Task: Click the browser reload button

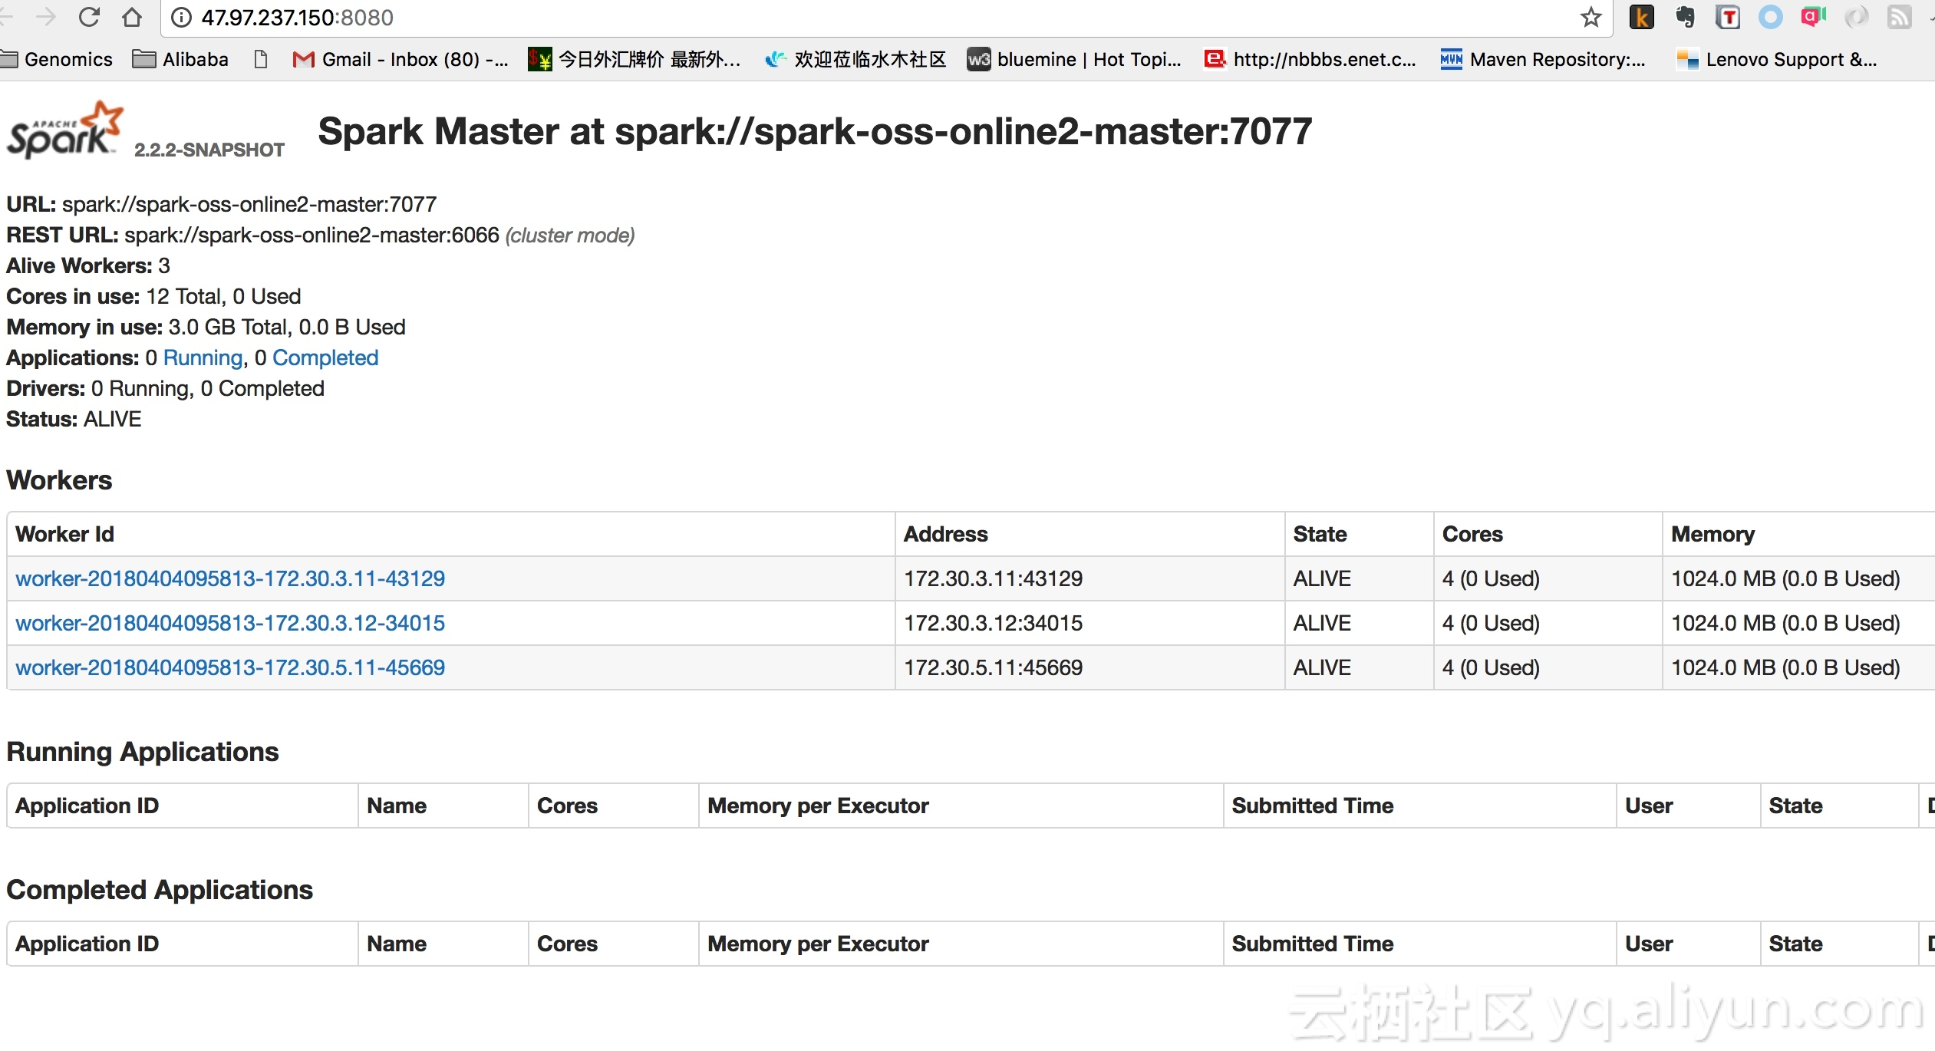Action: point(90,17)
